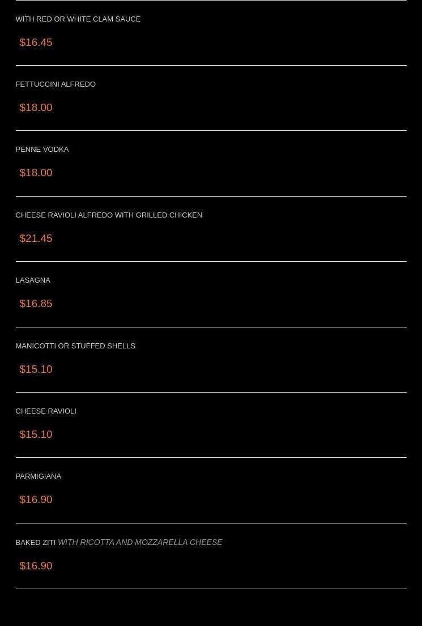
Task: Open the plain Cheese Ravioli item
Action: [x=46, y=411]
